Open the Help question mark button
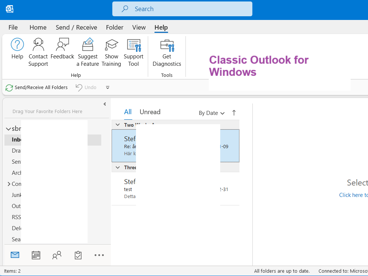The image size is (368, 276). click(x=17, y=48)
